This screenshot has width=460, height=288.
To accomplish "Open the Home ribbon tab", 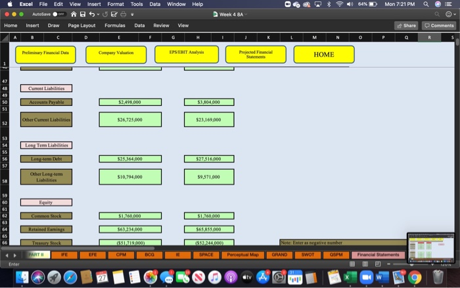I will [x=11, y=26].
